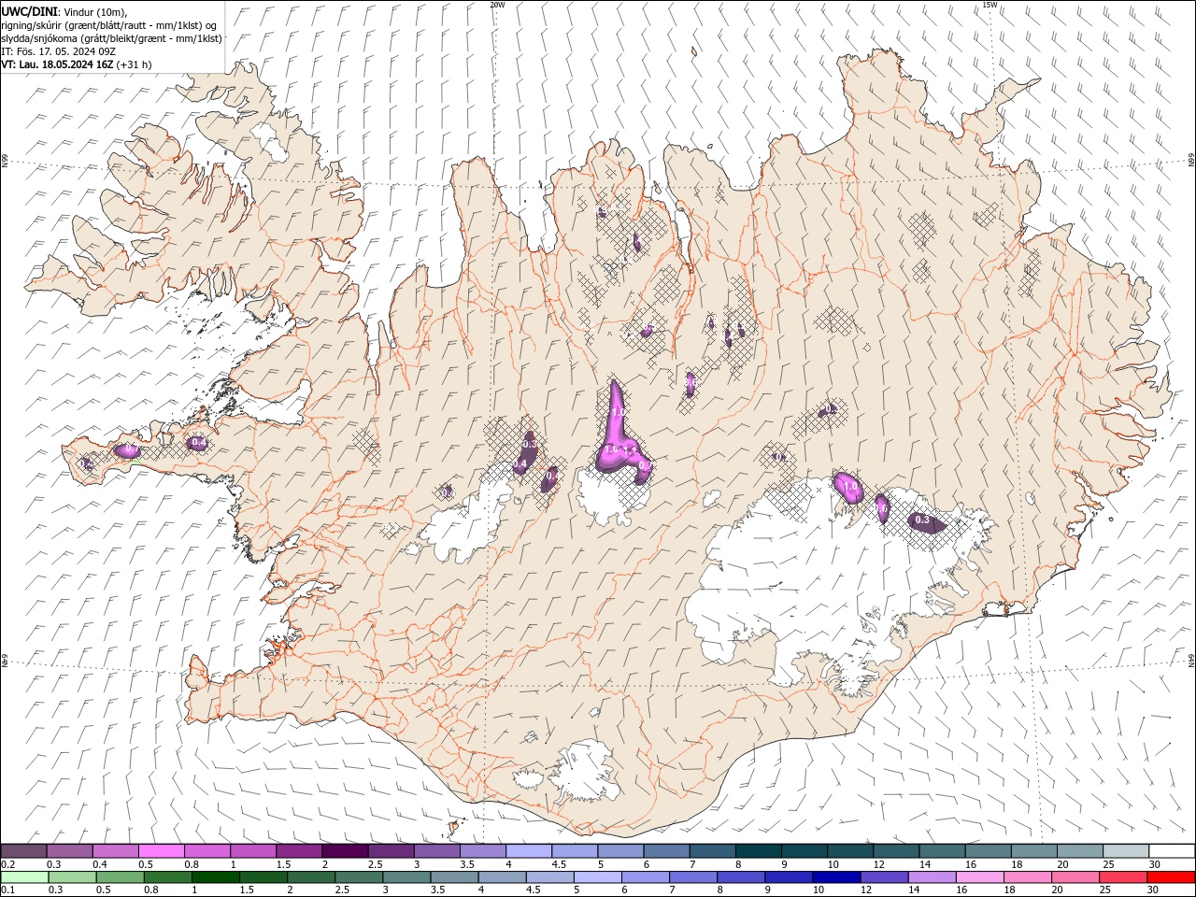
Task: Click the snow legend swatch labeled 18
Action: (1033, 851)
